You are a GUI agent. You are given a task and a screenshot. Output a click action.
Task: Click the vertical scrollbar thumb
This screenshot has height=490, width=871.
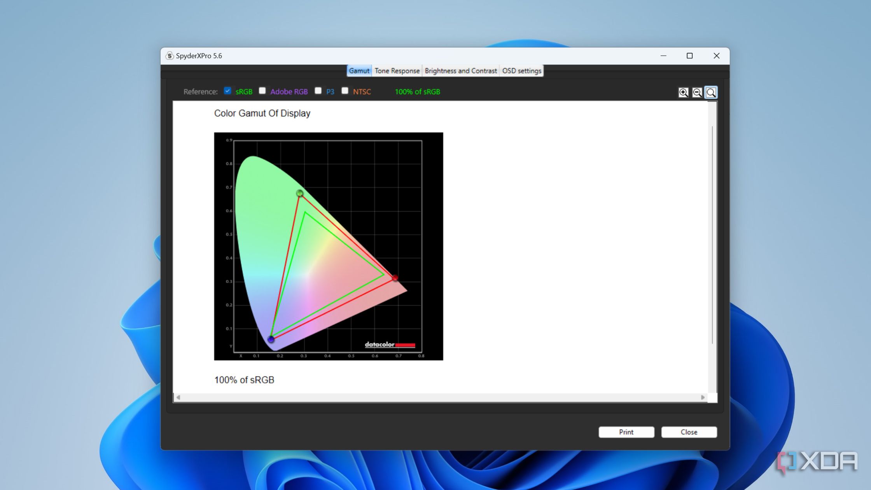[x=712, y=235]
